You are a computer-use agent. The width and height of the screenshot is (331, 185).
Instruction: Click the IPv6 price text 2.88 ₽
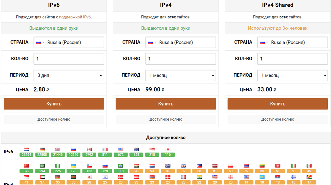(x=41, y=90)
